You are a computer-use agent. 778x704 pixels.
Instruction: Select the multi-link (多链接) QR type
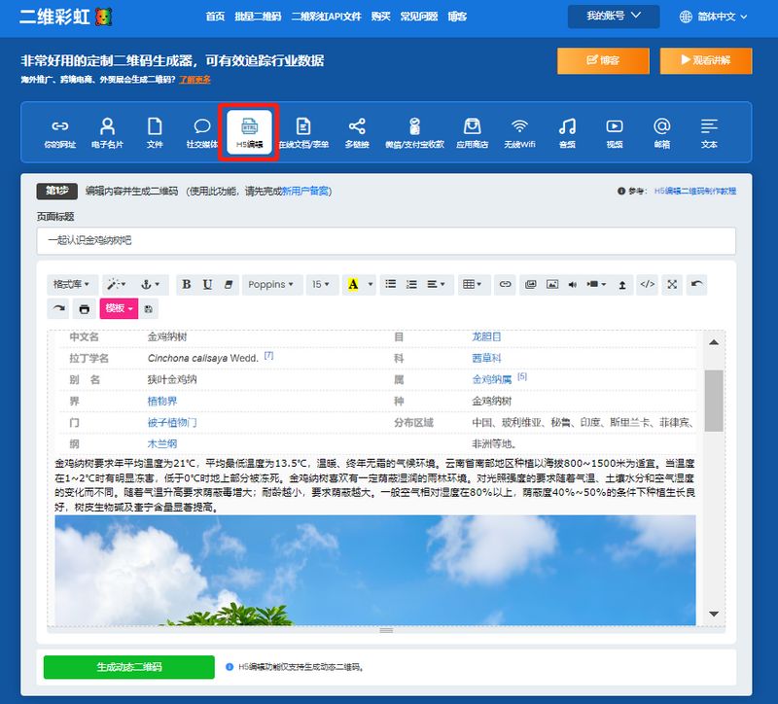pos(357,133)
